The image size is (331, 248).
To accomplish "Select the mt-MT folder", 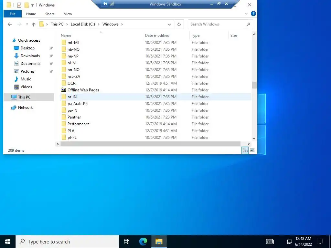I will [x=74, y=43].
